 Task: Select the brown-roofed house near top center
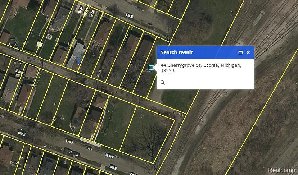[103, 33]
